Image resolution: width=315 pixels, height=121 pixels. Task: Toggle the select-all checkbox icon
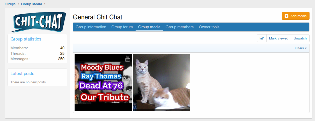[262, 38]
